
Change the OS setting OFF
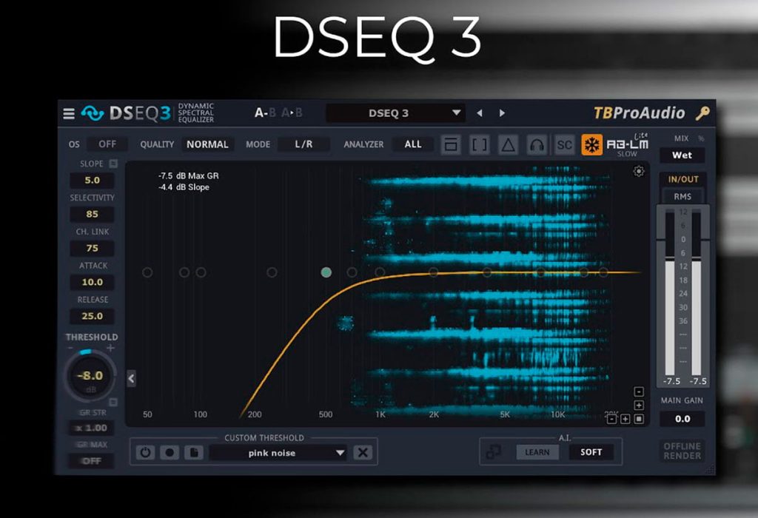coord(107,144)
